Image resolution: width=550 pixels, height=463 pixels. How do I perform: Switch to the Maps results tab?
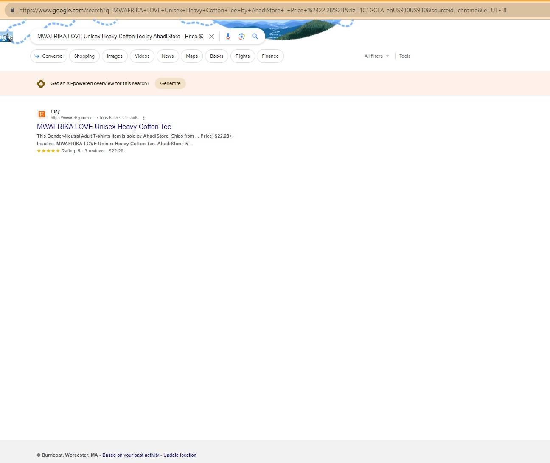coord(192,56)
